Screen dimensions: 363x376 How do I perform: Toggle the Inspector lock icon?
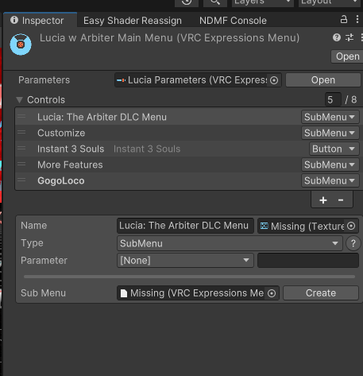coord(344,19)
